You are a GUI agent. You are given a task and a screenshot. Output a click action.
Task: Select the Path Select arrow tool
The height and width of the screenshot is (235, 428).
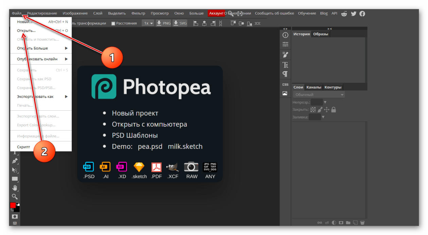pyautogui.click(x=15, y=170)
